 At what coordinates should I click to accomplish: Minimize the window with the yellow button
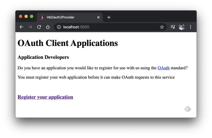(26, 17)
